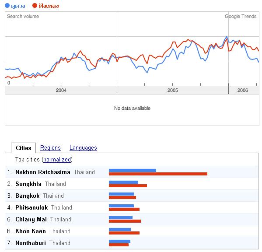This screenshot has width=262, height=252.
Task: Click the Nakhon Ratchasima city entry
Action: (43, 172)
